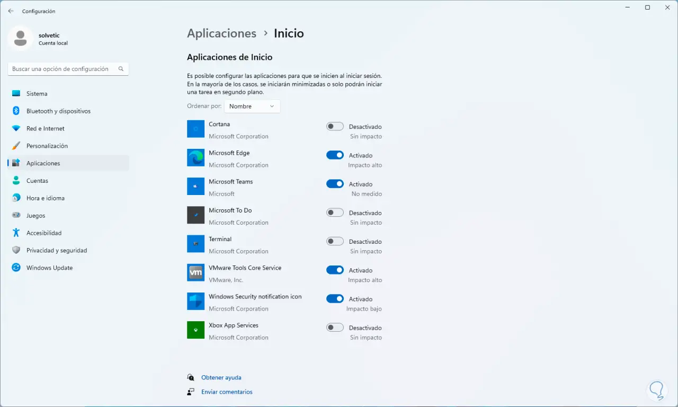The width and height of the screenshot is (678, 407).
Task: Open the Obtener ayuda link
Action: pos(221,377)
